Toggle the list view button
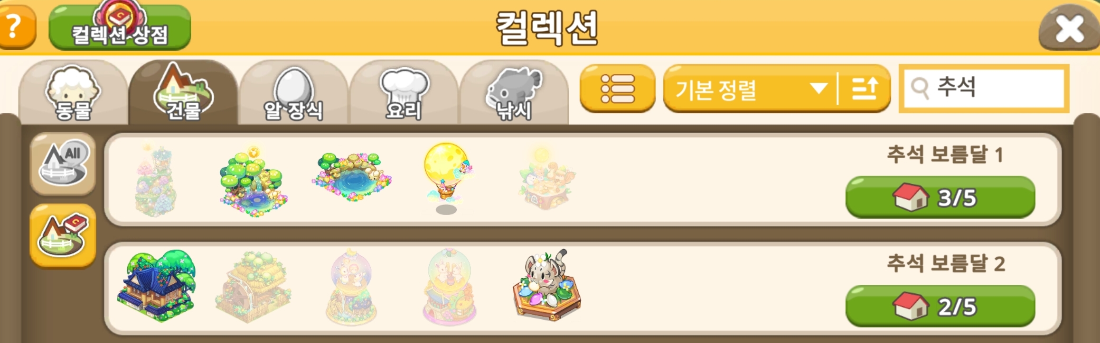 pyautogui.click(x=617, y=89)
